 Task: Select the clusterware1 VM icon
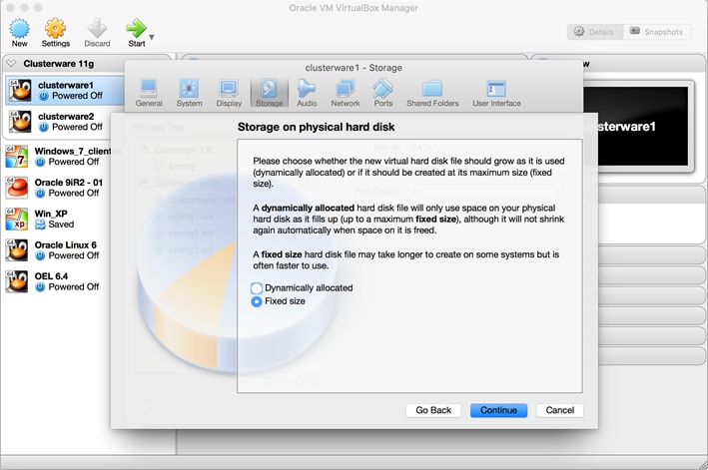tap(20, 90)
